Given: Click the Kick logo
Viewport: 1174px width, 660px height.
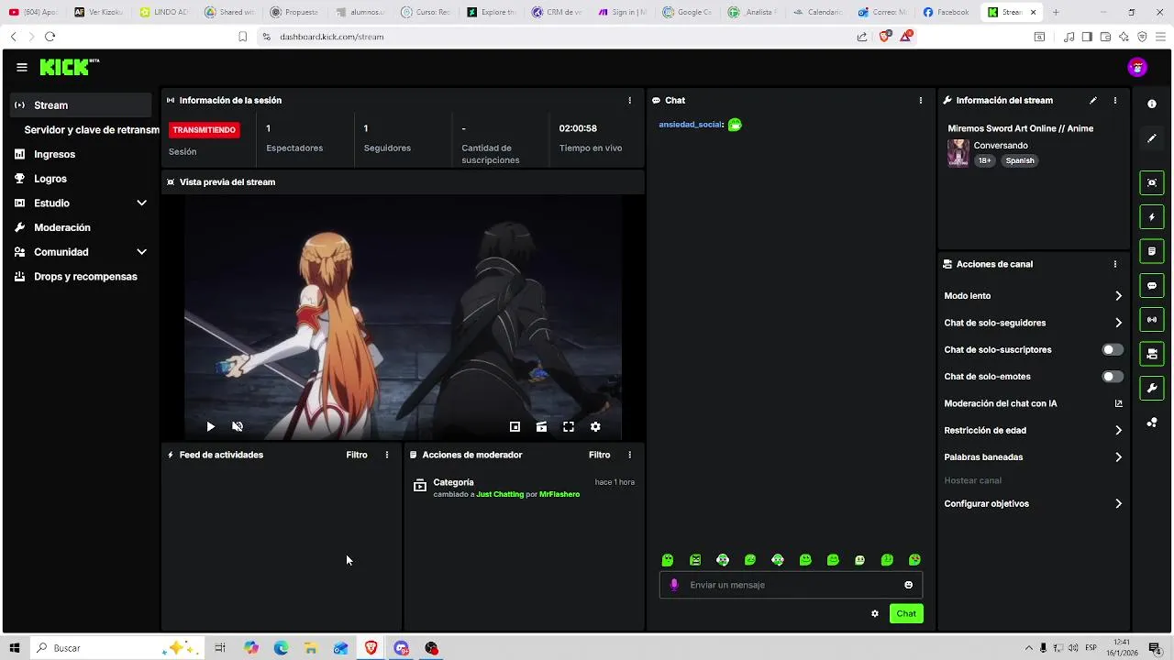Looking at the screenshot, I should (69, 67).
